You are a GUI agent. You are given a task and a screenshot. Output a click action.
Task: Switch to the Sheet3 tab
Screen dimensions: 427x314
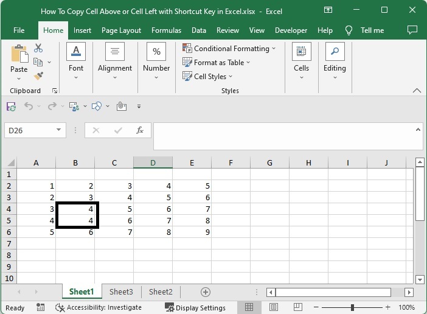(x=121, y=292)
